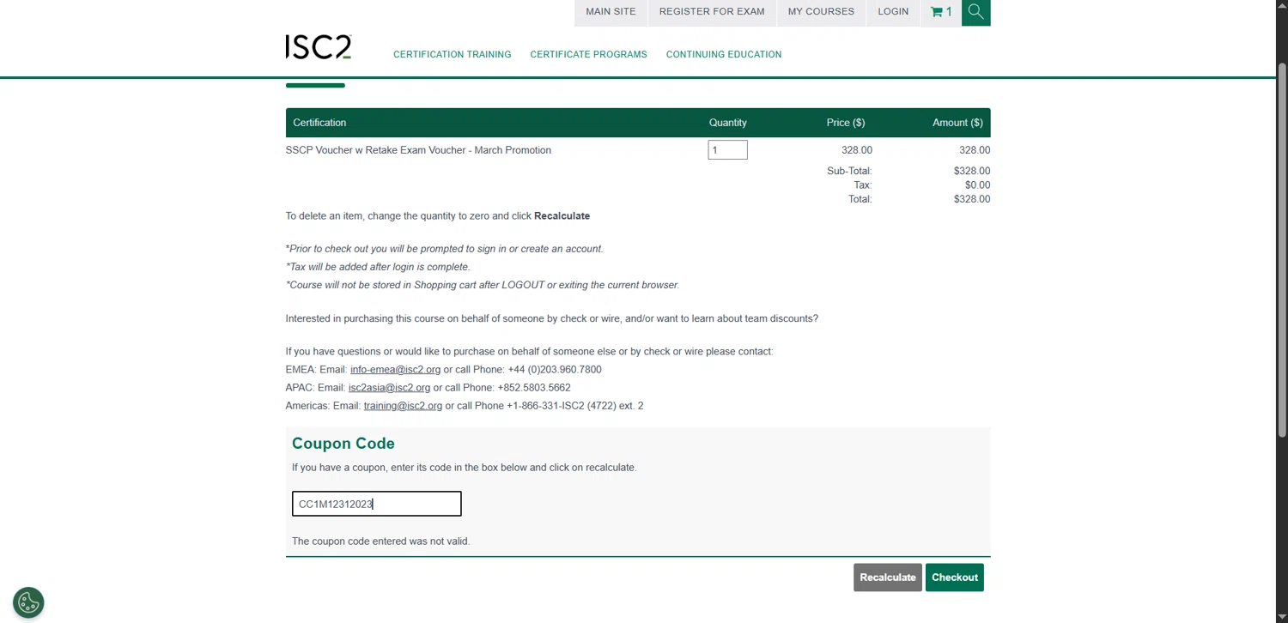Click the 'Total:' label below the Tax row
Screen dimensions: 1288x623
[x=860, y=199]
